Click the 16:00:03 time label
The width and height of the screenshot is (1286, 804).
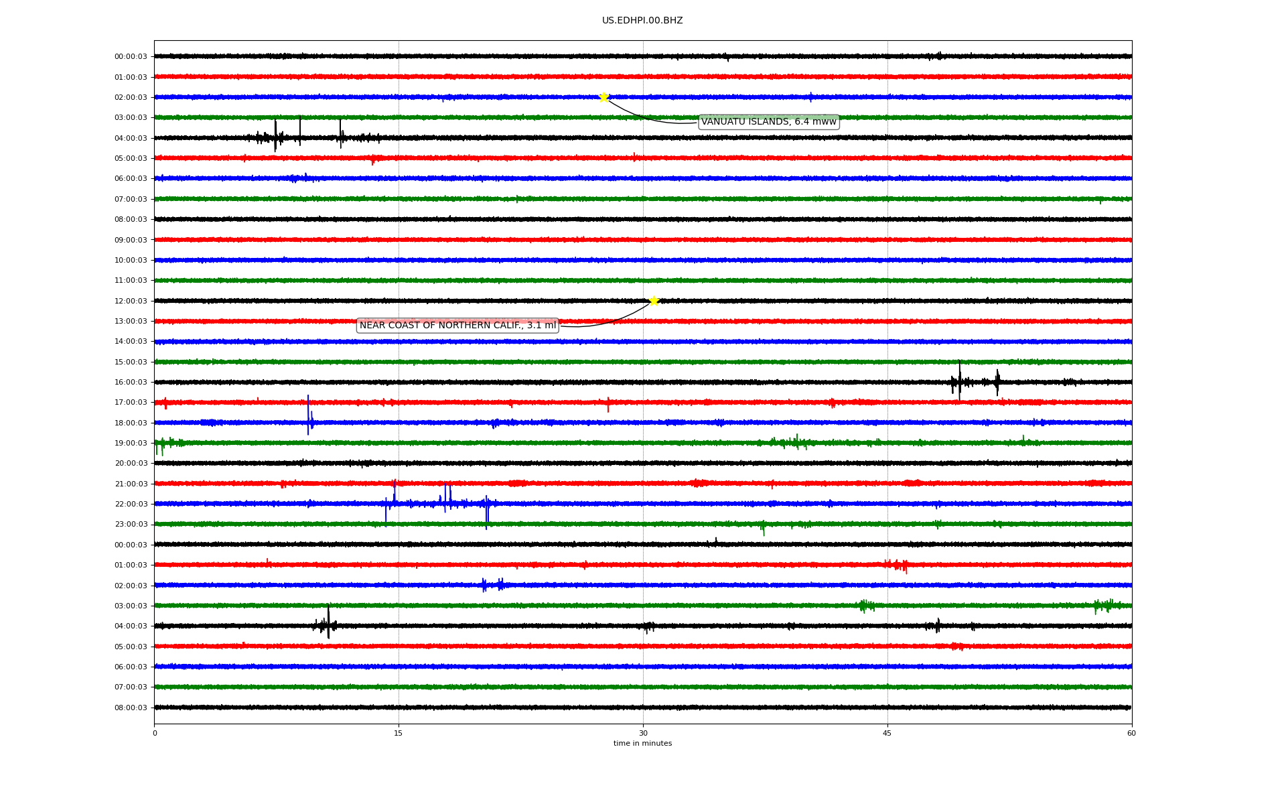point(131,382)
